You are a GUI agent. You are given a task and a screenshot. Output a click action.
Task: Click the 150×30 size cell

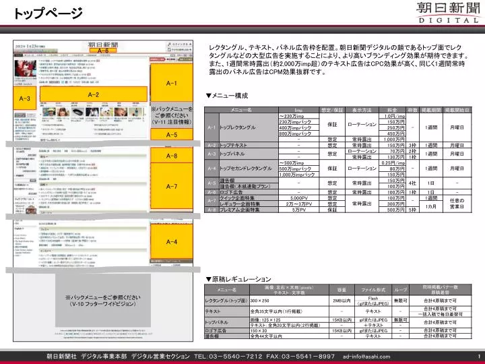[289, 330]
